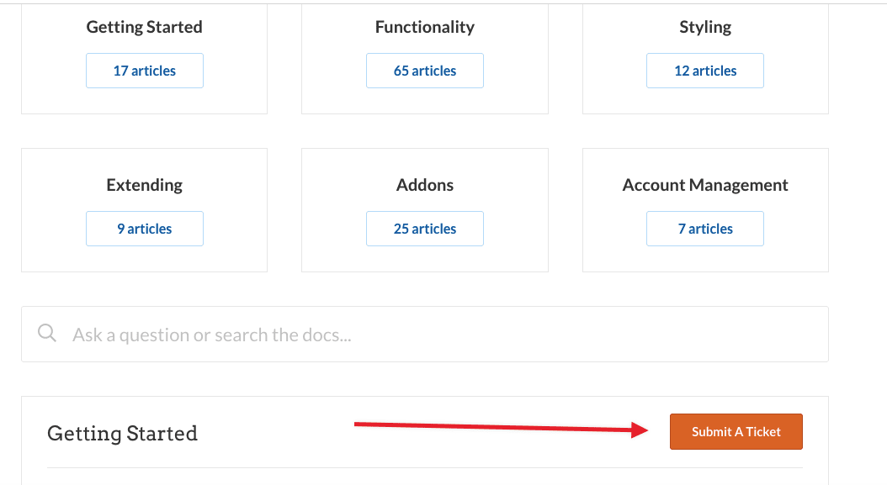Click the large Getting Started section title
Screen dimensions: 887x485
[122, 434]
